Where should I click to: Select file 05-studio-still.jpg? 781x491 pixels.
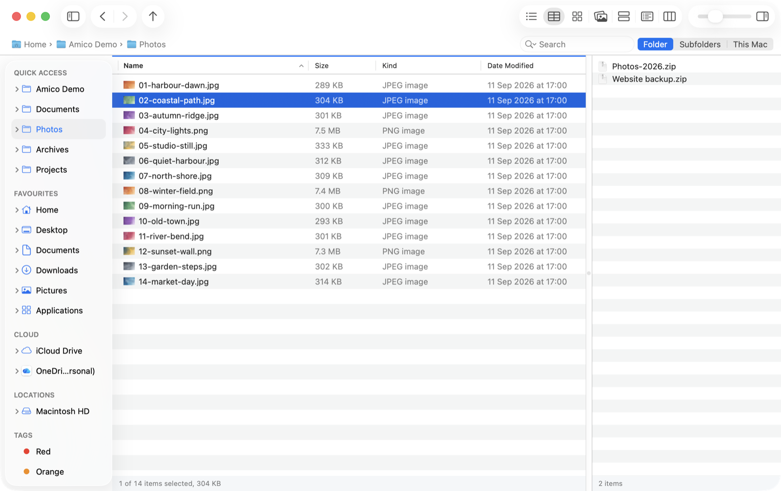(349, 146)
